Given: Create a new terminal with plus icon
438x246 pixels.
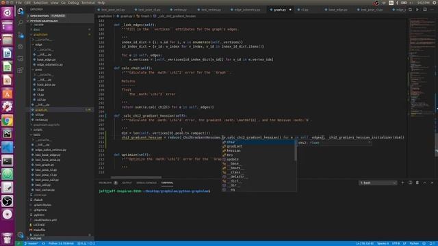Looking at the screenshot, I should [402, 182].
